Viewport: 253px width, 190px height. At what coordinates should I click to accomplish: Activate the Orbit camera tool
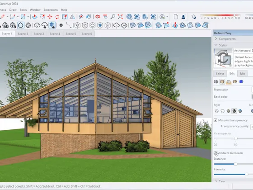[98, 17]
